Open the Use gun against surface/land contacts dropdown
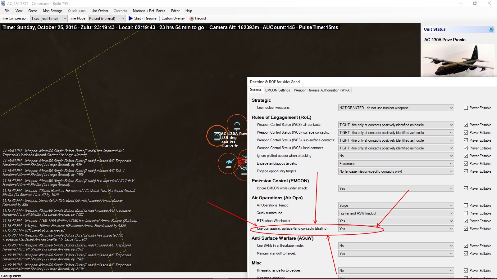Image resolution: width=497 pixels, height=279 pixels. tap(396, 229)
